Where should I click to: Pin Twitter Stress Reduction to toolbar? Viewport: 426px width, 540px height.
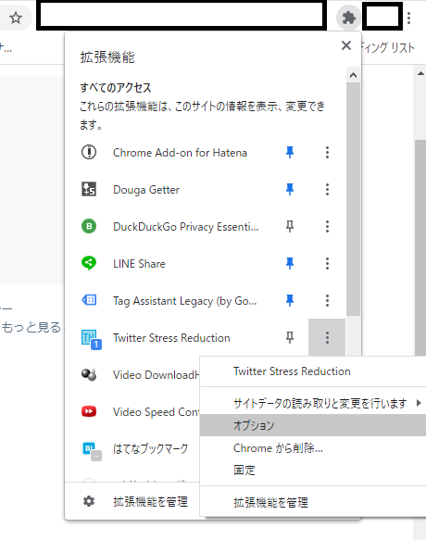pos(290,337)
